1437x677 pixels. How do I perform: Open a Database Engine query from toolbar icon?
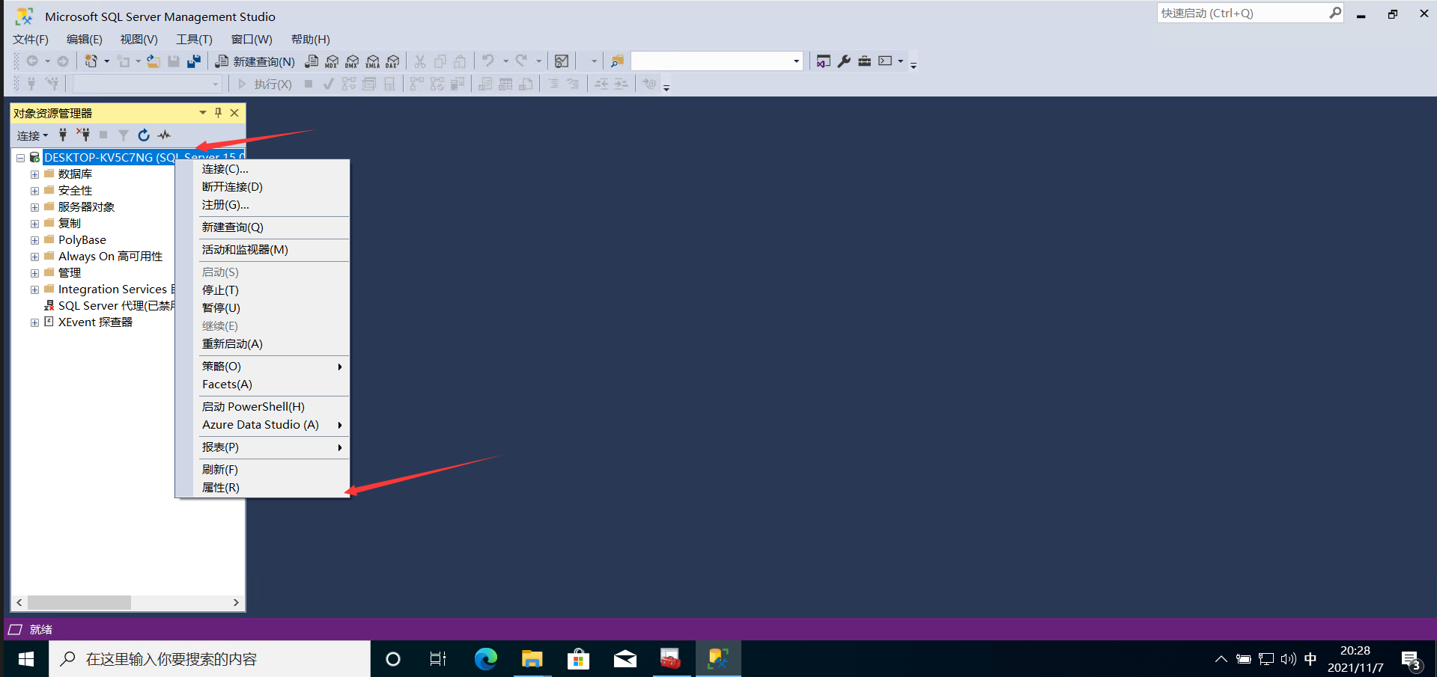coord(312,61)
